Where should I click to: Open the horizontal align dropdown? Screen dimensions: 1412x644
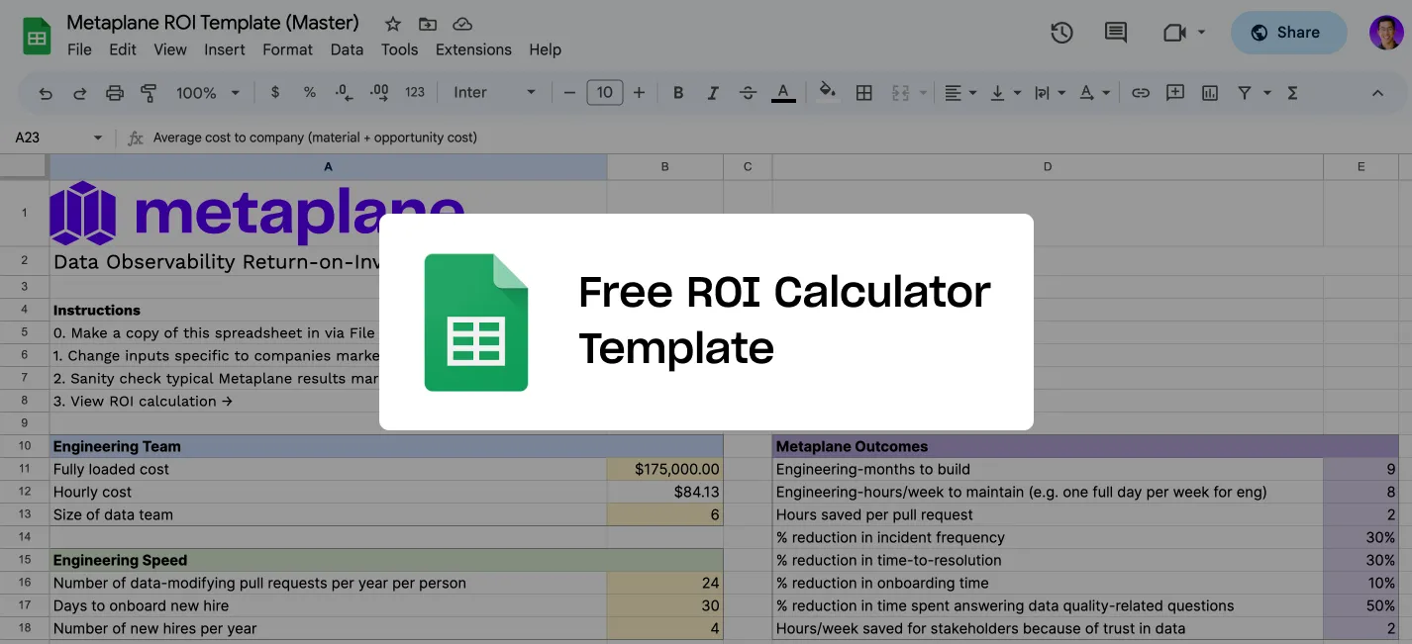(x=959, y=93)
